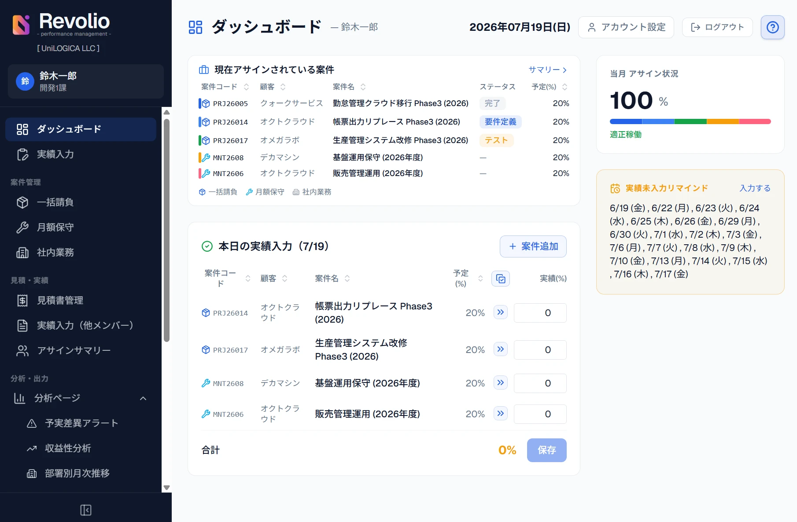Click the sidebar vertical scrollbar thumb
The image size is (797, 522).
pyautogui.click(x=166, y=230)
